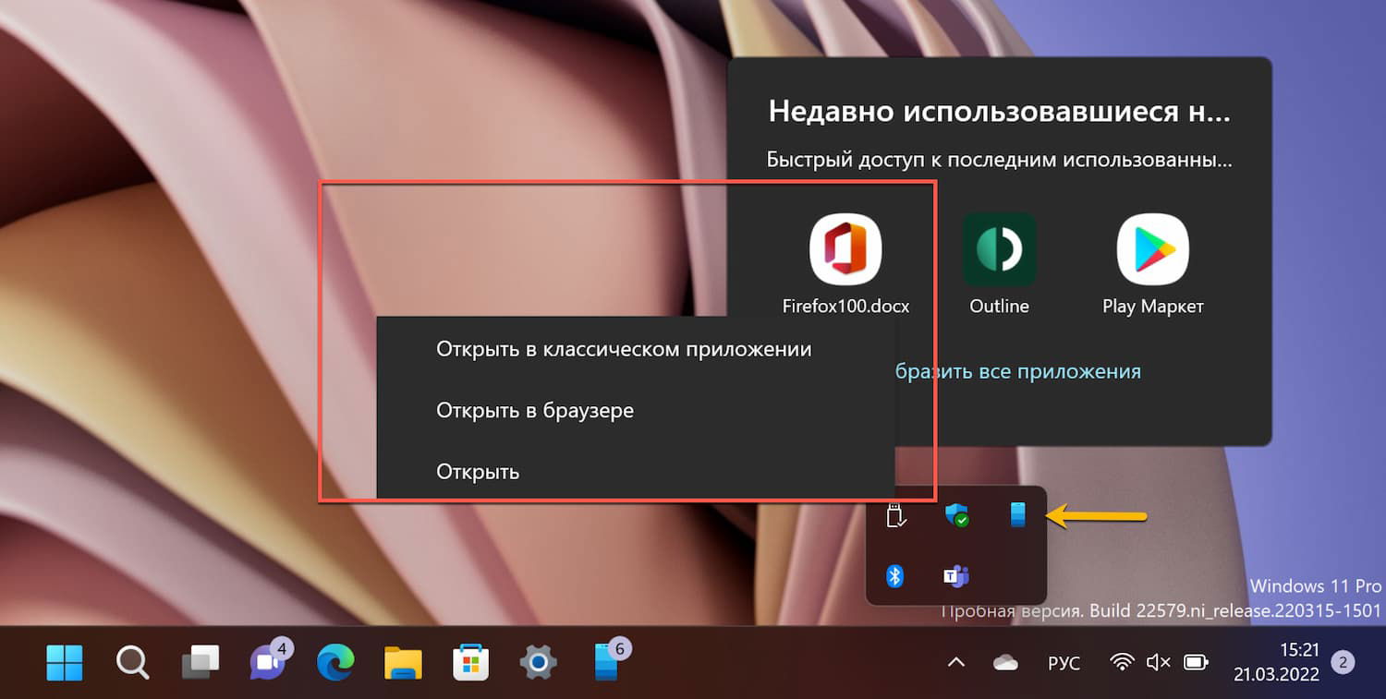The image size is (1386, 699).
Task: Open Play Маркет
Action: pyautogui.click(x=1151, y=249)
